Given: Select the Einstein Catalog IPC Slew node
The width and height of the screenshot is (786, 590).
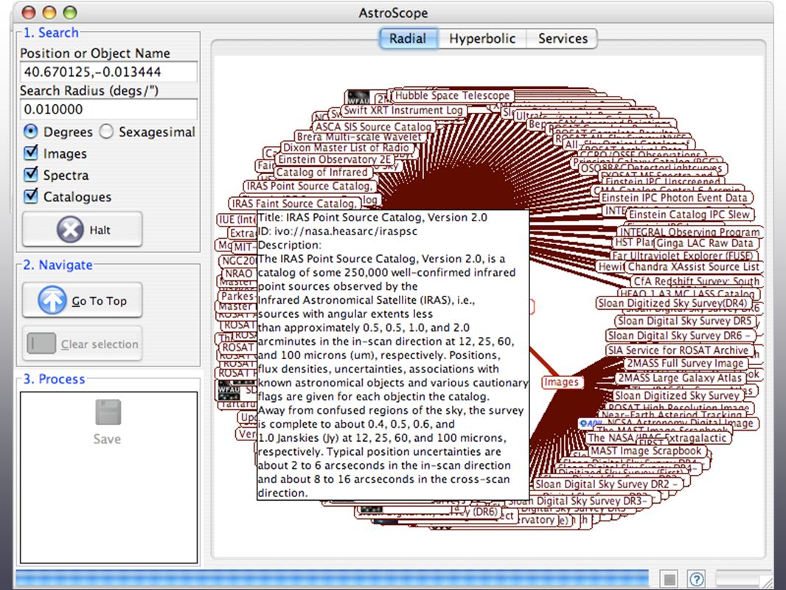Looking at the screenshot, I should 689,215.
